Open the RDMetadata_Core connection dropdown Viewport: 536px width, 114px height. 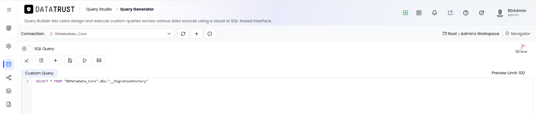click(110, 34)
